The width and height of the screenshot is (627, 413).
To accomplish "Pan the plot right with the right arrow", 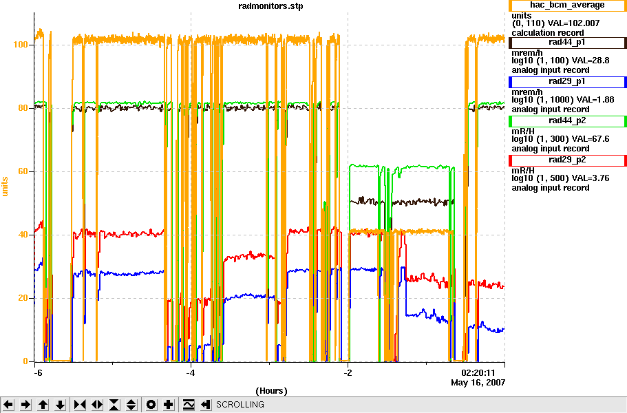I will (x=25, y=405).
